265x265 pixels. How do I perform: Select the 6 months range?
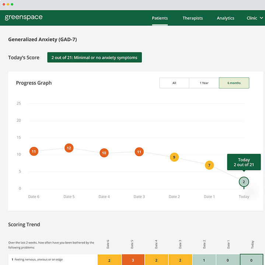pos(234,83)
